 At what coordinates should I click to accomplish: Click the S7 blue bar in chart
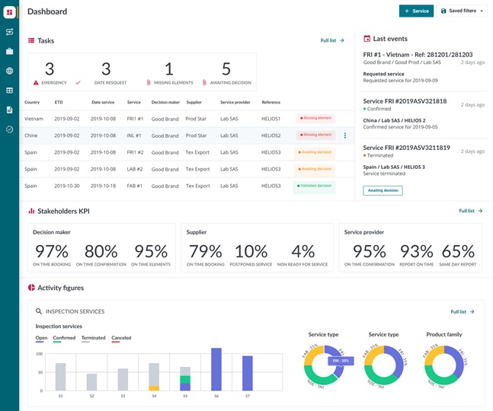point(248,373)
